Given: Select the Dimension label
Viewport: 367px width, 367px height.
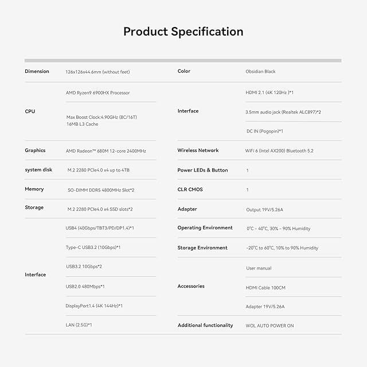Looking at the screenshot, I should pyautogui.click(x=37, y=71).
